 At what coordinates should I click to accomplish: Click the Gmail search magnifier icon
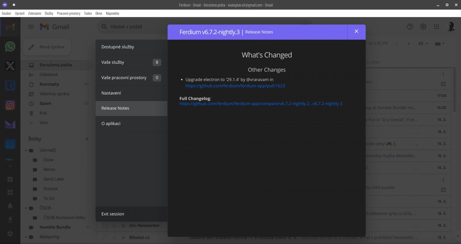pos(104,27)
